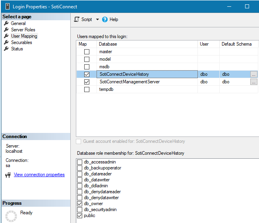Uncheck SotiConnectManagementServer map checkbox
The image size is (259, 223).
click(87, 82)
